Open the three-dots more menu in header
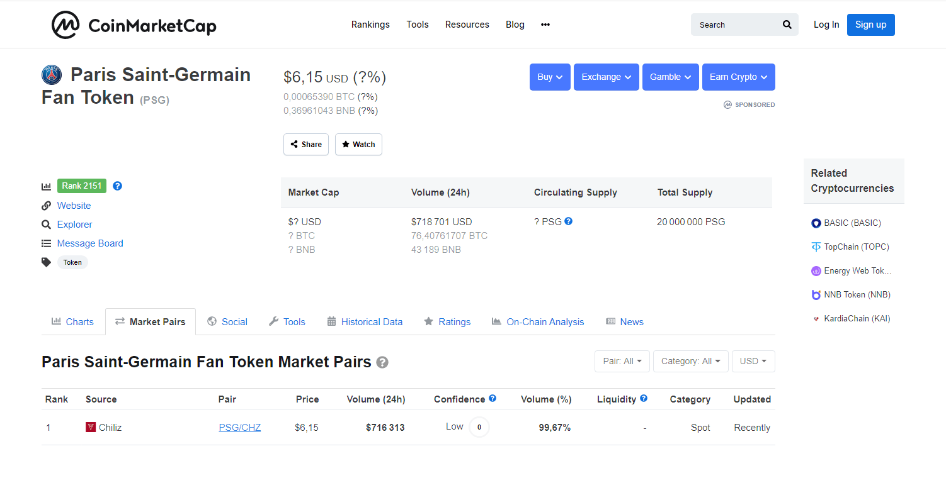Image resolution: width=946 pixels, height=500 pixels. click(545, 25)
